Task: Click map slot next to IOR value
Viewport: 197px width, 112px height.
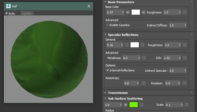Action: (185, 58)
